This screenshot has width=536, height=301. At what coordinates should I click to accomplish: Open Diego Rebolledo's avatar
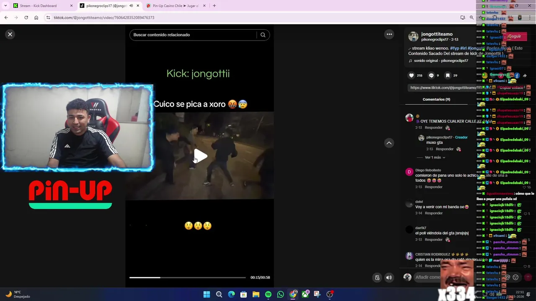[x=409, y=172]
